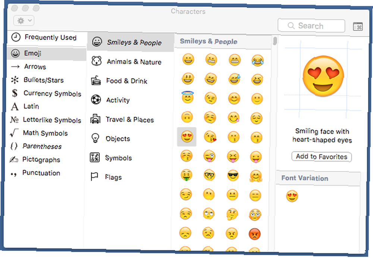Screen dimensions: 373x258
Task: Select Food & Drink subcategory
Action: [119, 81]
